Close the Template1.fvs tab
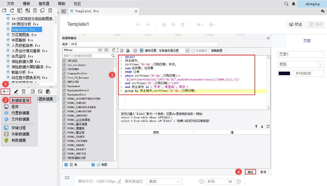The height and width of the screenshot is (186, 327). [136, 11]
